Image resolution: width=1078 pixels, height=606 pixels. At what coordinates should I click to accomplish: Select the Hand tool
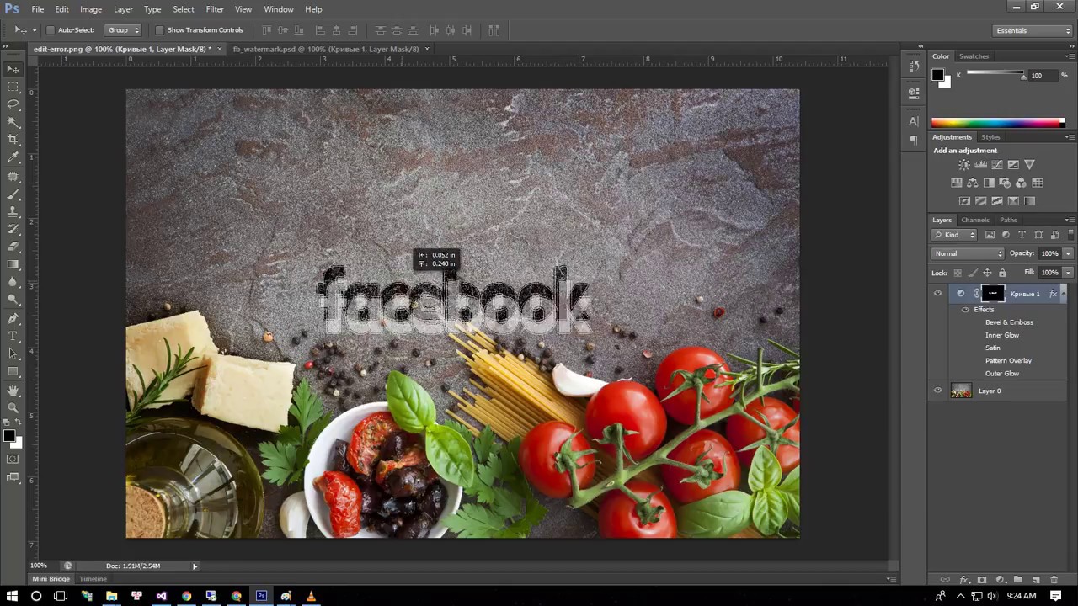pyautogui.click(x=13, y=391)
